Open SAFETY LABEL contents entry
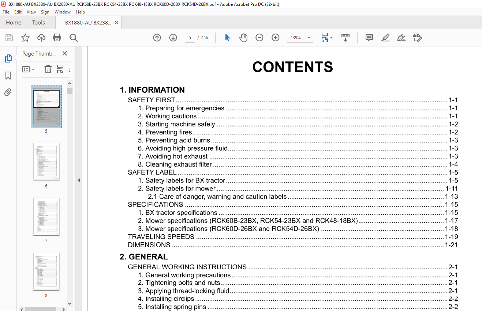Viewport: 482px width, 311px height. (x=293, y=172)
